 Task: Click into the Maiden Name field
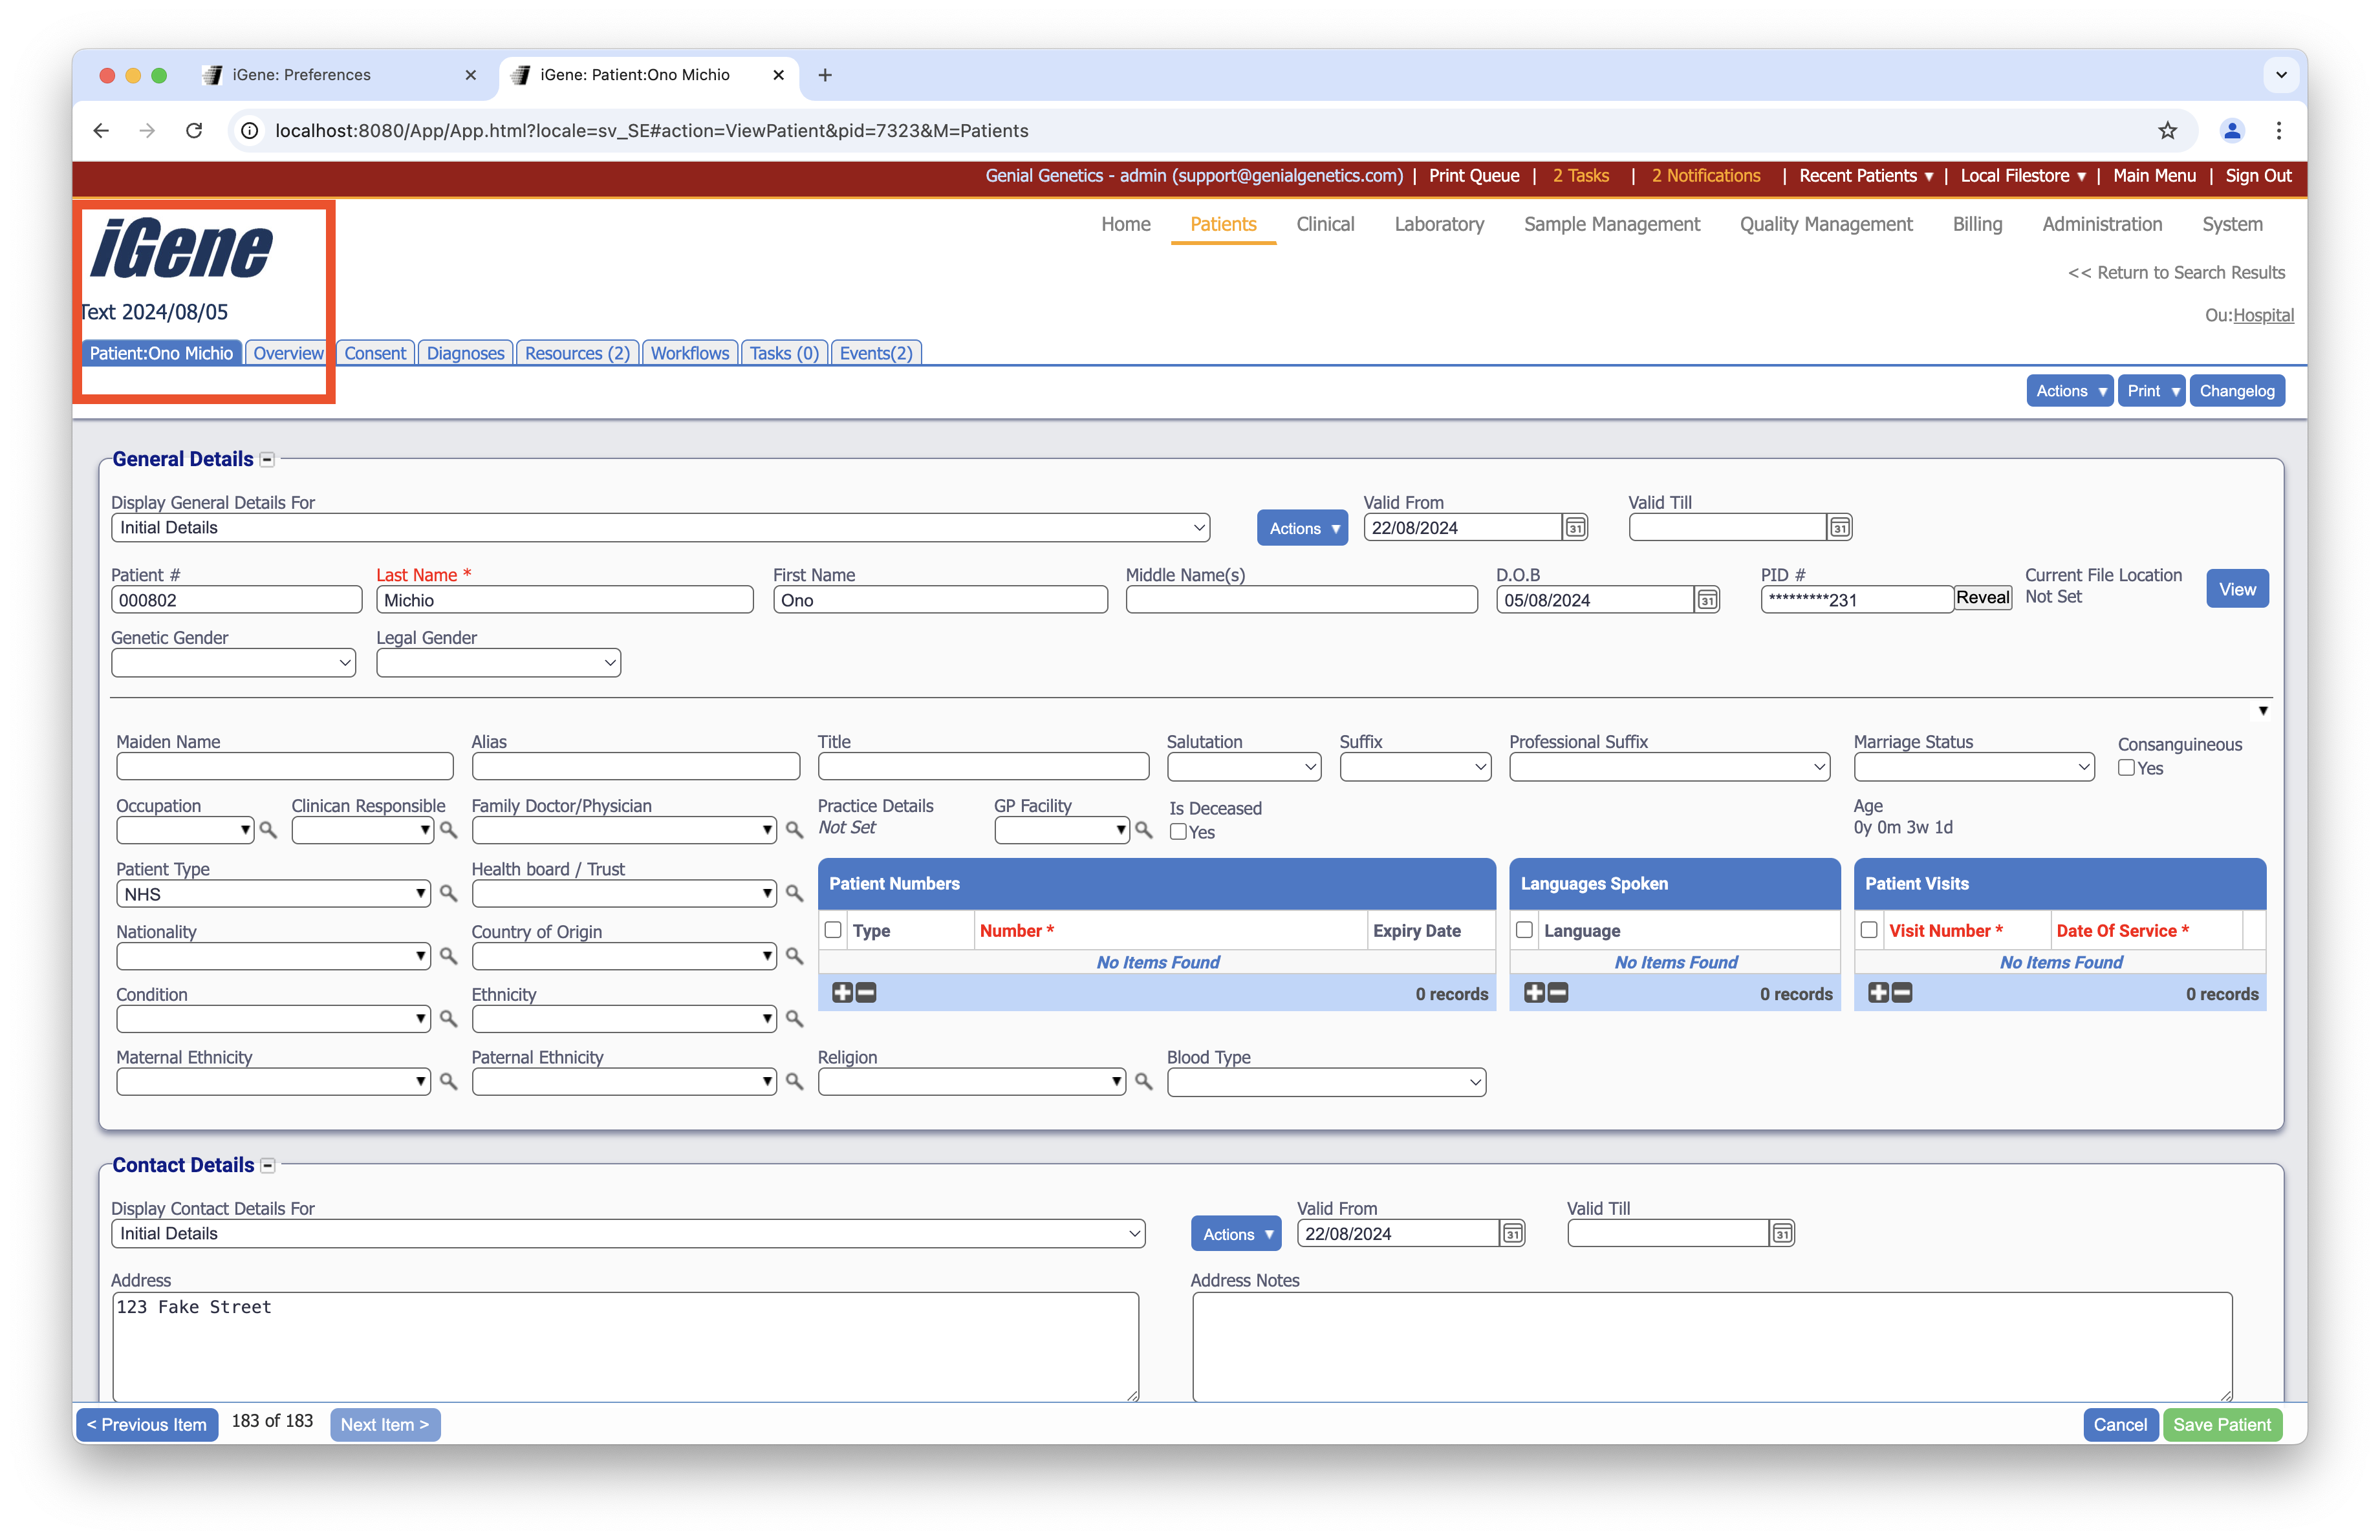coord(284,767)
